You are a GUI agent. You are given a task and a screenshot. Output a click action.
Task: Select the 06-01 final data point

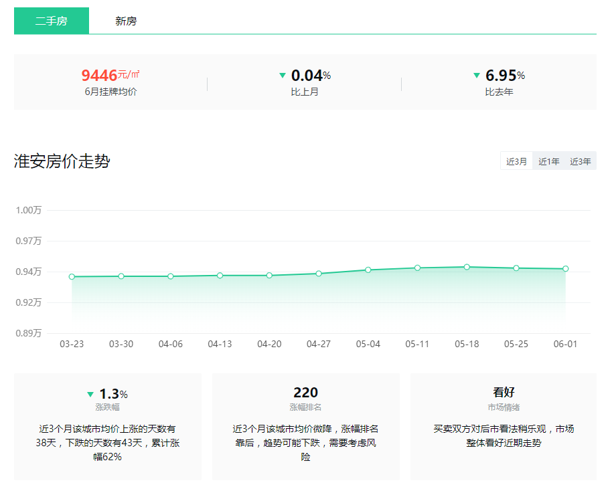565,269
